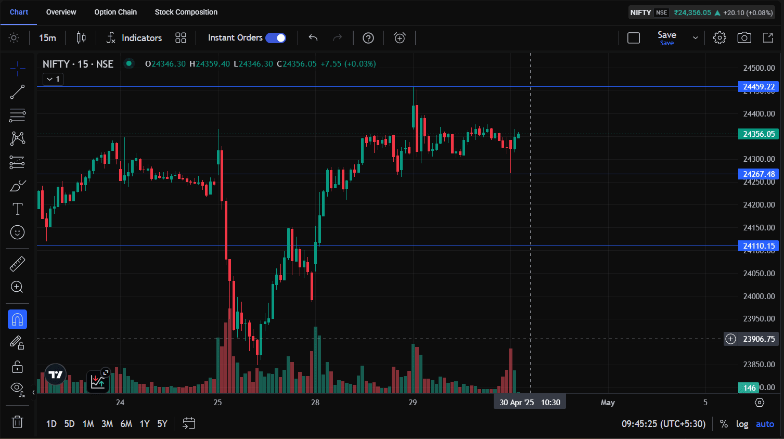Select the crosshair cursor tool
Viewport: 784px width, 439px height.
click(x=17, y=68)
